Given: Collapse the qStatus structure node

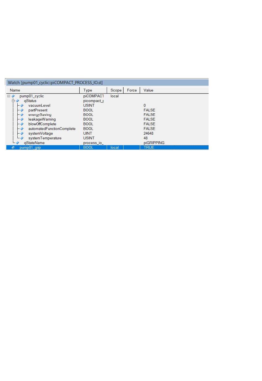Looking at the screenshot, I should (x=13, y=101).
